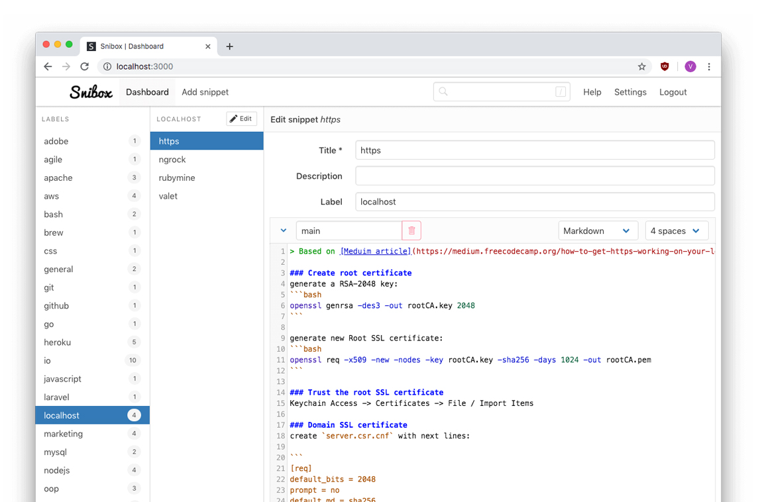Select the ngrock snippet
The image size is (758, 502).
(207, 160)
